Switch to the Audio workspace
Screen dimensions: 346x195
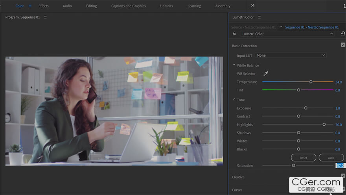[67, 6]
